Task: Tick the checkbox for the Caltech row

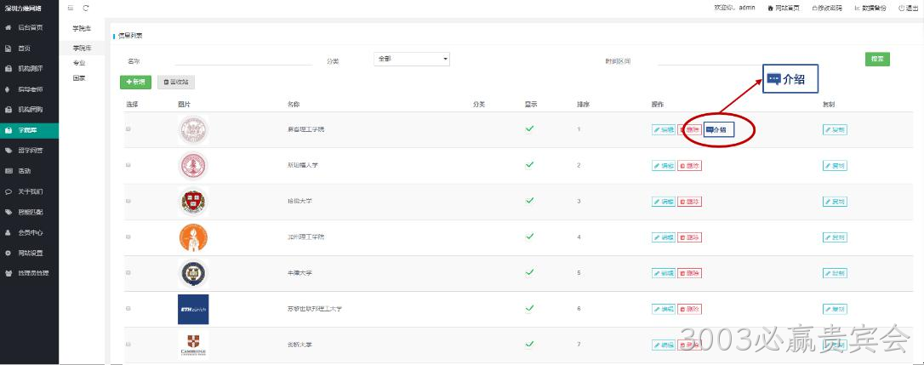Action: (128, 237)
